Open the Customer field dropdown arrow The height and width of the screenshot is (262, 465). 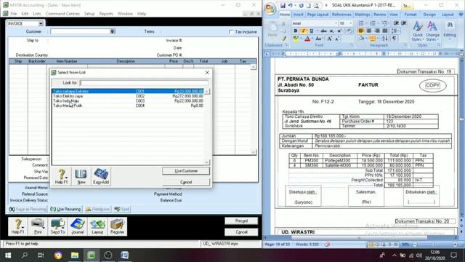[113, 31]
